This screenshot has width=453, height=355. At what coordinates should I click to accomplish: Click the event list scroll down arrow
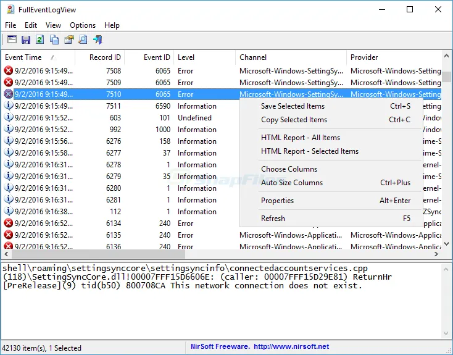point(446,244)
